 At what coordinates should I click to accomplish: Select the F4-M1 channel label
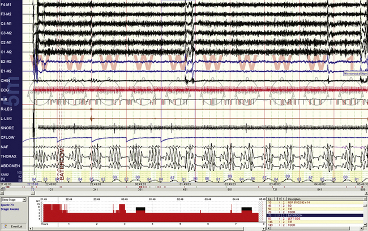coord(9,5)
